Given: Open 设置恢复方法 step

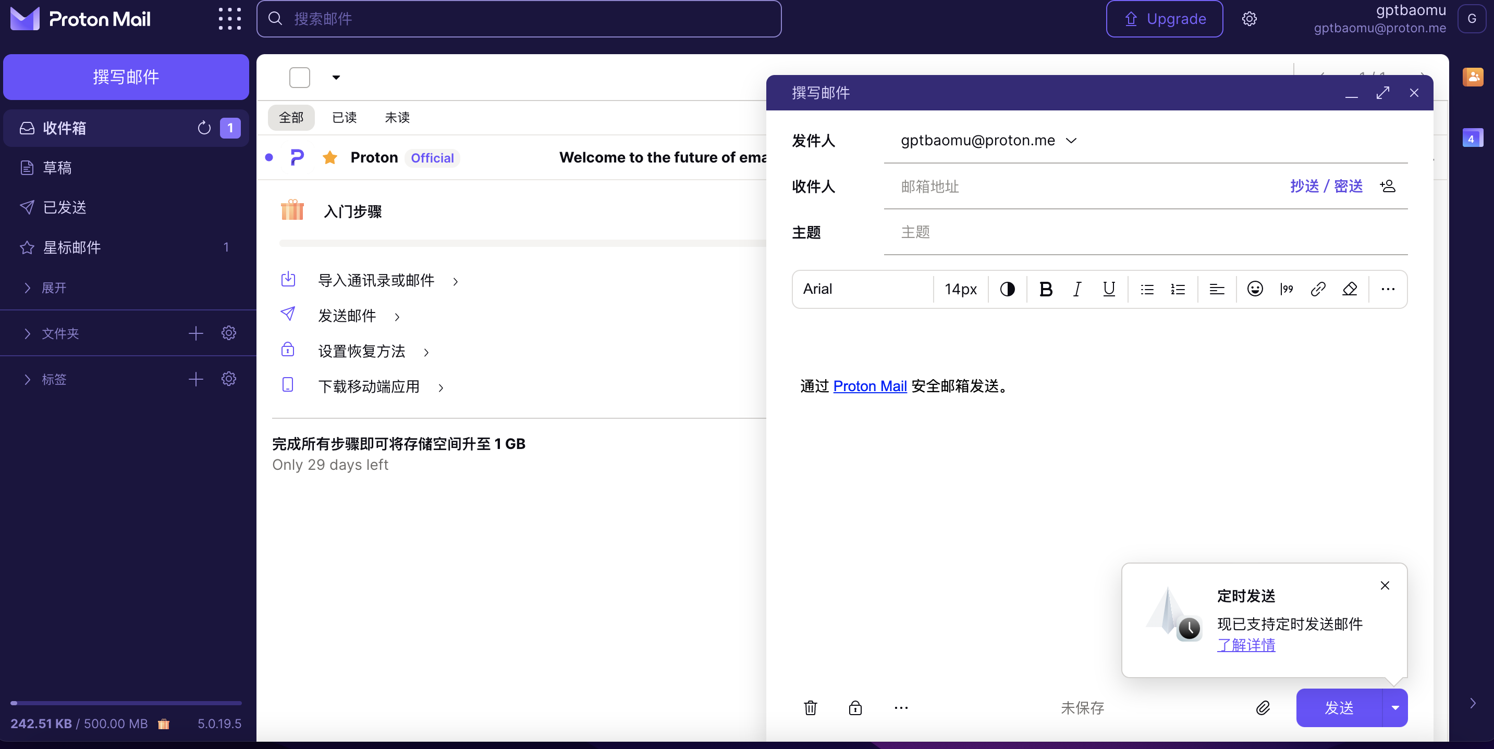Looking at the screenshot, I should click(x=361, y=352).
